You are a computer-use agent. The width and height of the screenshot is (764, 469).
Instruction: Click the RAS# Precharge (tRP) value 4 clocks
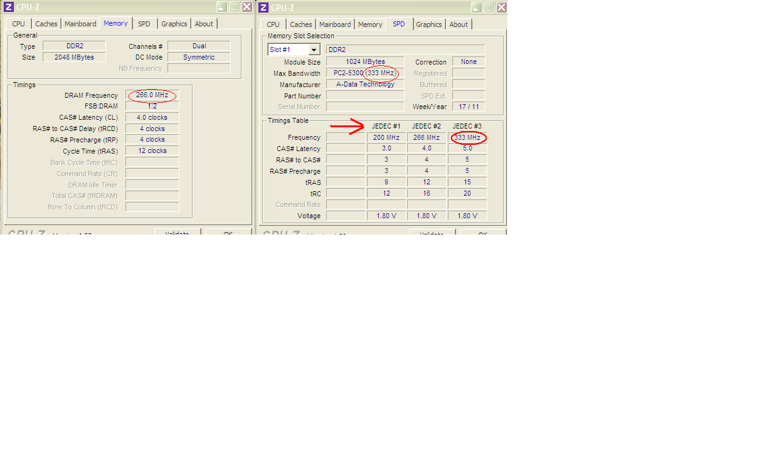coord(152,139)
